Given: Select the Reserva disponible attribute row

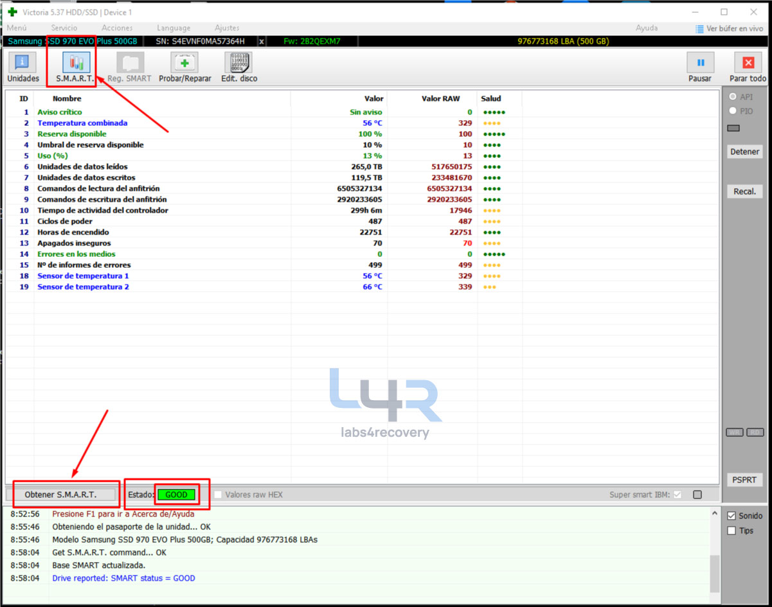Looking at the screenshot, I should click(363, 134).
